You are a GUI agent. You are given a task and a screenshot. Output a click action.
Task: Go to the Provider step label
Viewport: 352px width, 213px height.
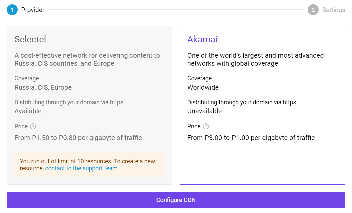pos(33,10)
